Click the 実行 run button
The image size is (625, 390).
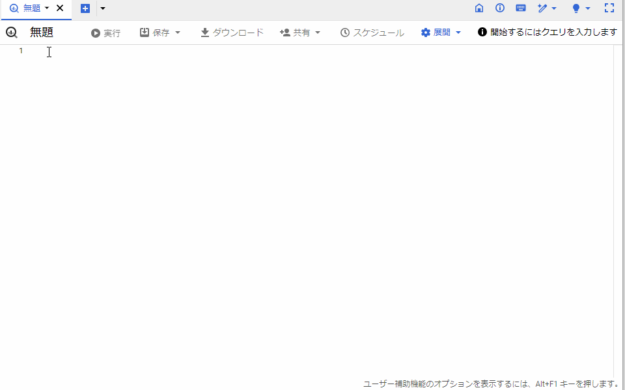(x=105, y=32)
